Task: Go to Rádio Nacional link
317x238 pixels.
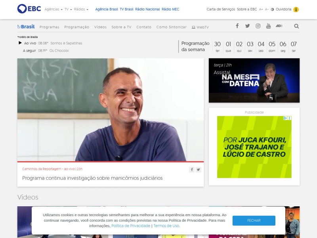Action: 147,9
